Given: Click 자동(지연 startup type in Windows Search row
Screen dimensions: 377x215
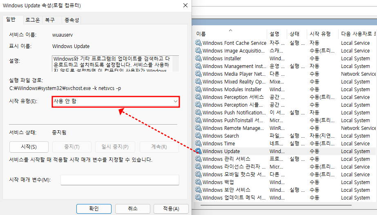Looking at the screenshot, I should [x=322, y=136].
